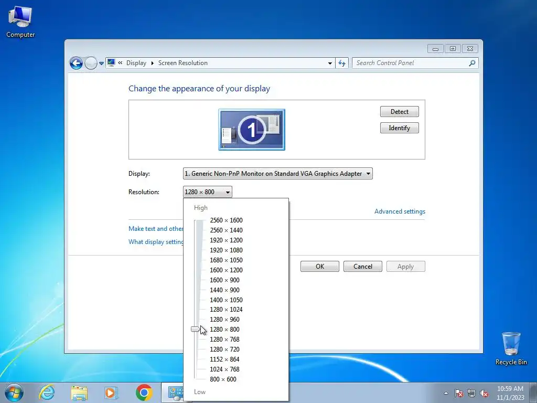Select 800 × 600 resolution
The width and height of the screenshot is (537, 403).
coord(223,379)
